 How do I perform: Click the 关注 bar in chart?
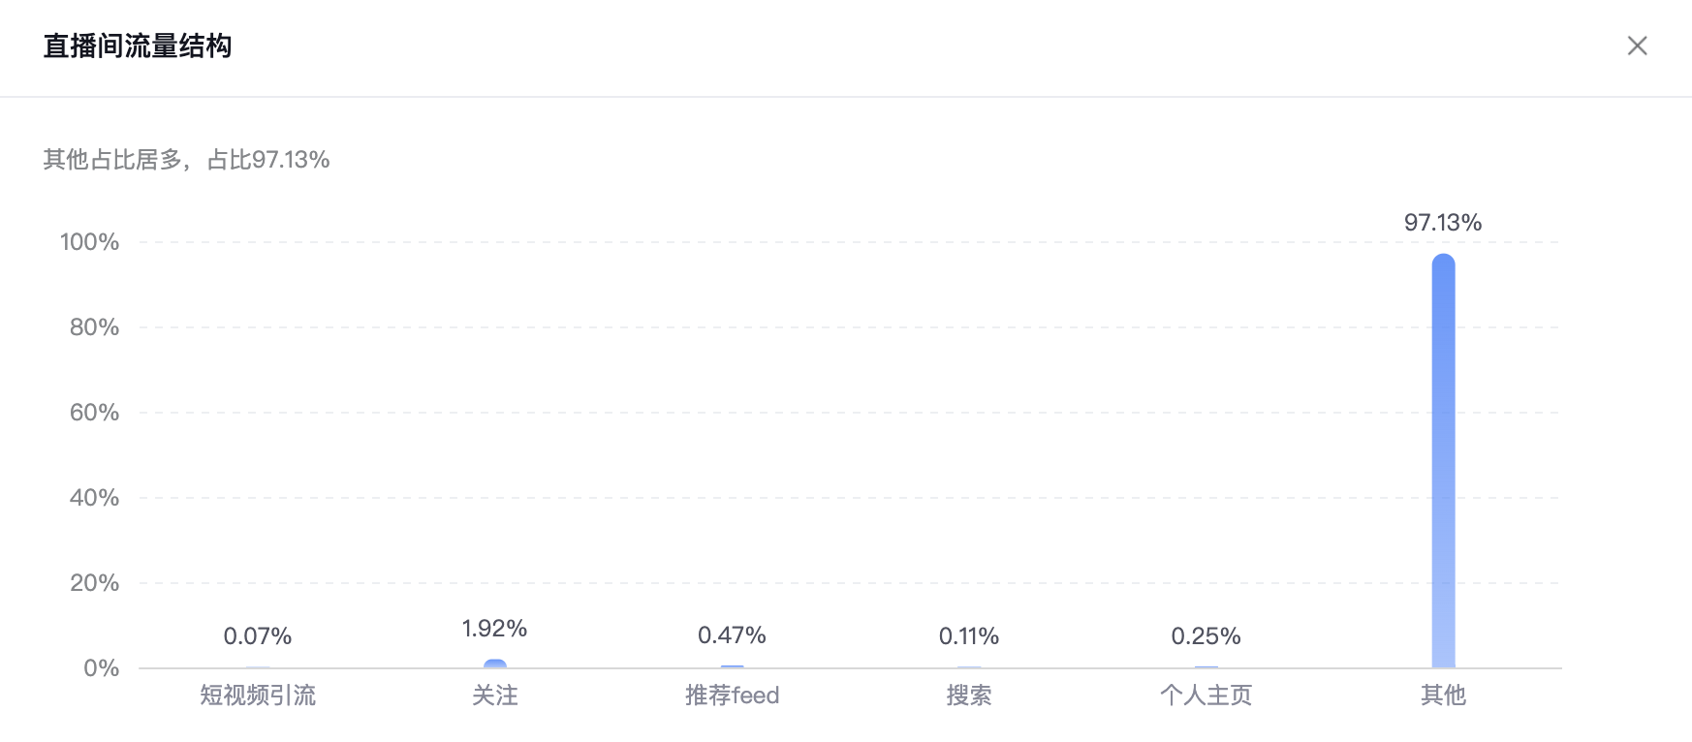pyautogui.click(x=495, y=664)
